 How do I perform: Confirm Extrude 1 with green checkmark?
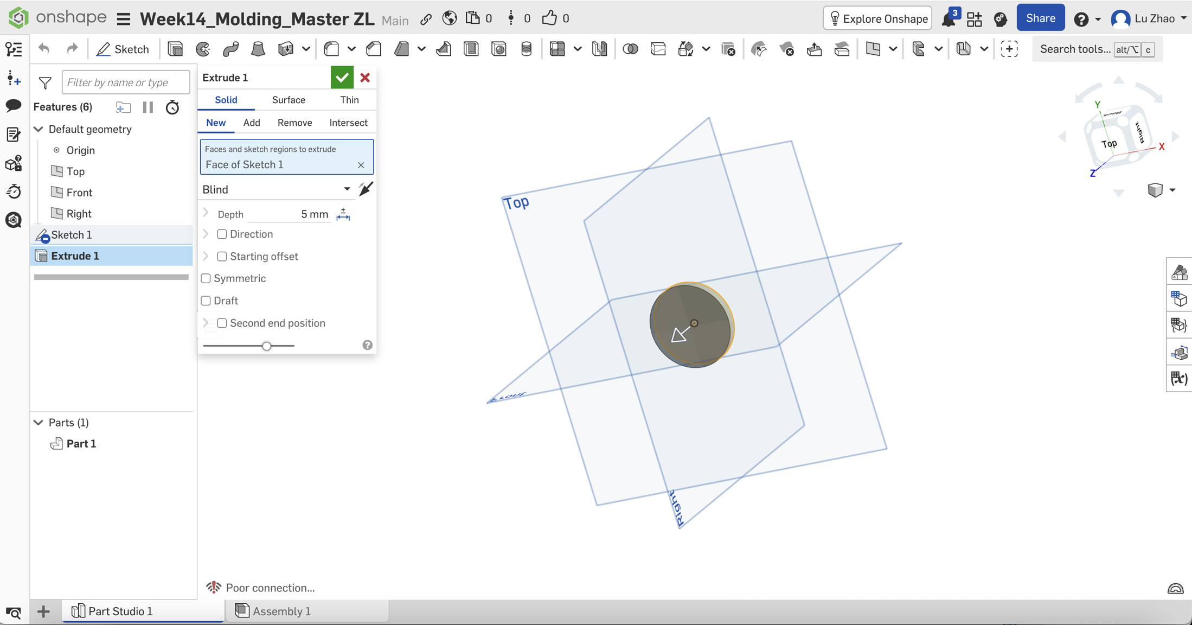tap(342, 78)
